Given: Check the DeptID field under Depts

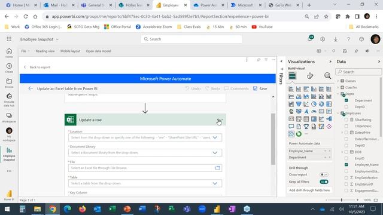Looking at the screenshot, I should click(346, 107).
